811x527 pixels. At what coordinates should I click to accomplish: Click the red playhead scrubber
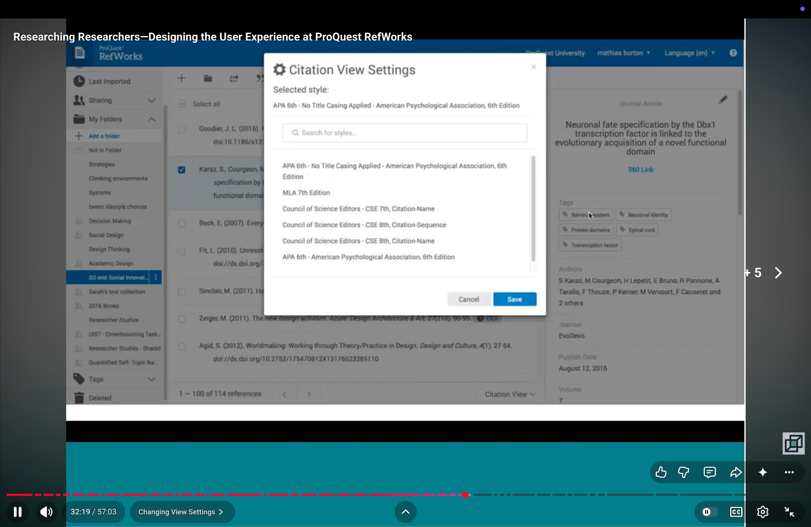pyautogui.click(x=465, y=495)
